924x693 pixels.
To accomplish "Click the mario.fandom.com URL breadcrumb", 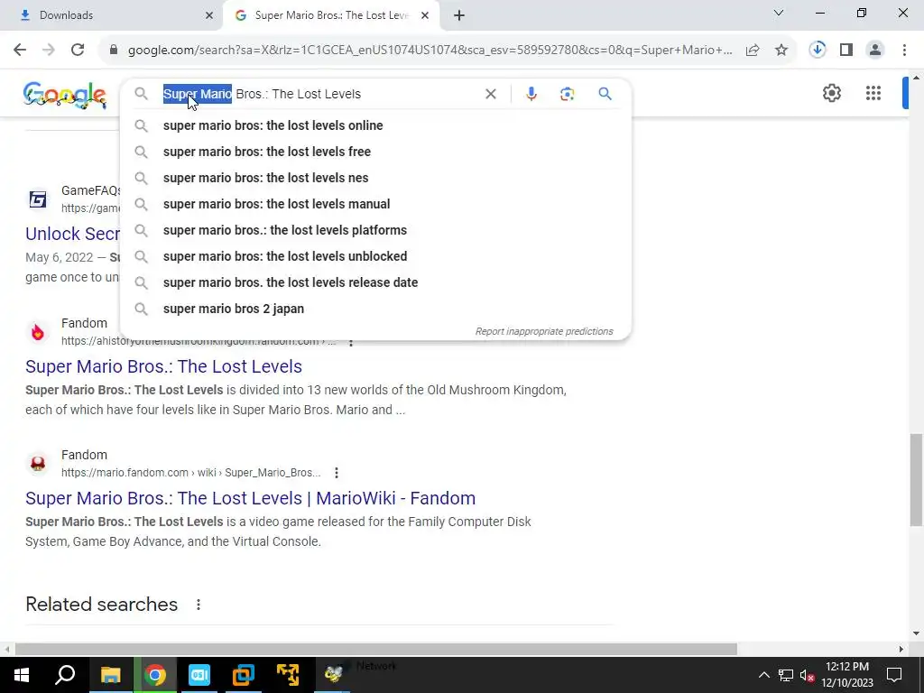I will pos(191,473).
